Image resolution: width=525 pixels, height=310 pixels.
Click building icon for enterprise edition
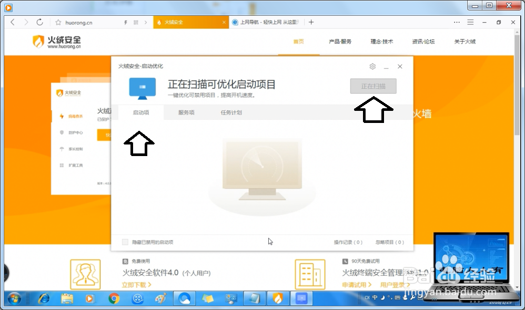pos(310,274)
